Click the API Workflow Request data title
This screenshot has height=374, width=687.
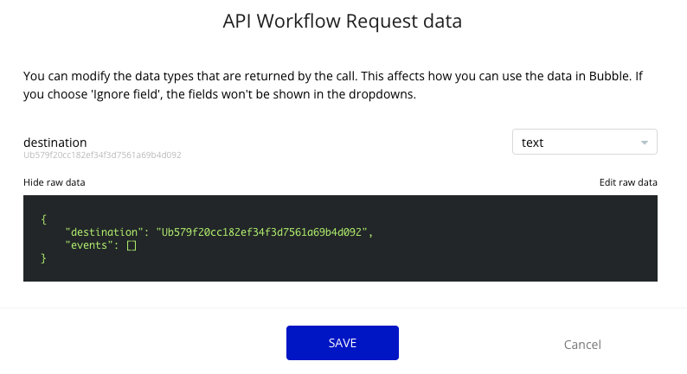342,21
